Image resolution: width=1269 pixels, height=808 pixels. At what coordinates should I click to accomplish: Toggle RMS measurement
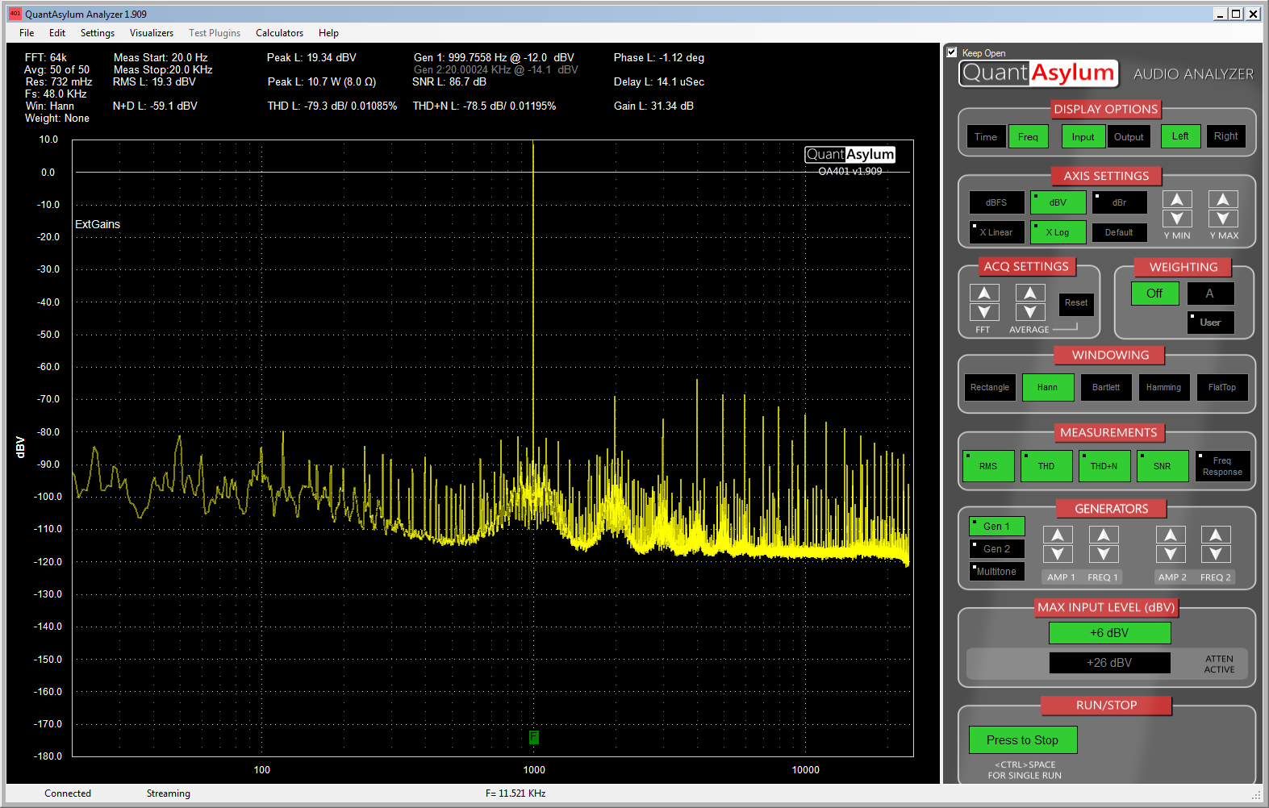988,466
